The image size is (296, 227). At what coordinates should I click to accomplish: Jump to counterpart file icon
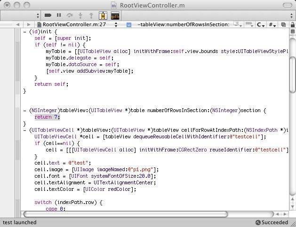click(283, 25)
